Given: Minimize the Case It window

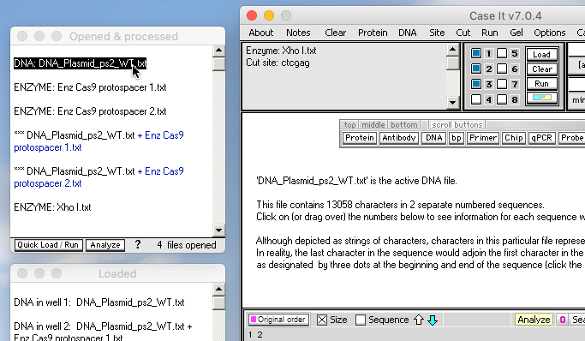Looking at the screenshot, I should click(x=269, y=15).
